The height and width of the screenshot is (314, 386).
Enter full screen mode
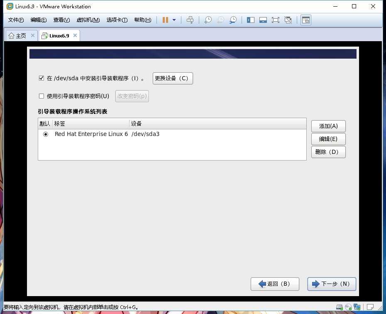click(276, 20)
